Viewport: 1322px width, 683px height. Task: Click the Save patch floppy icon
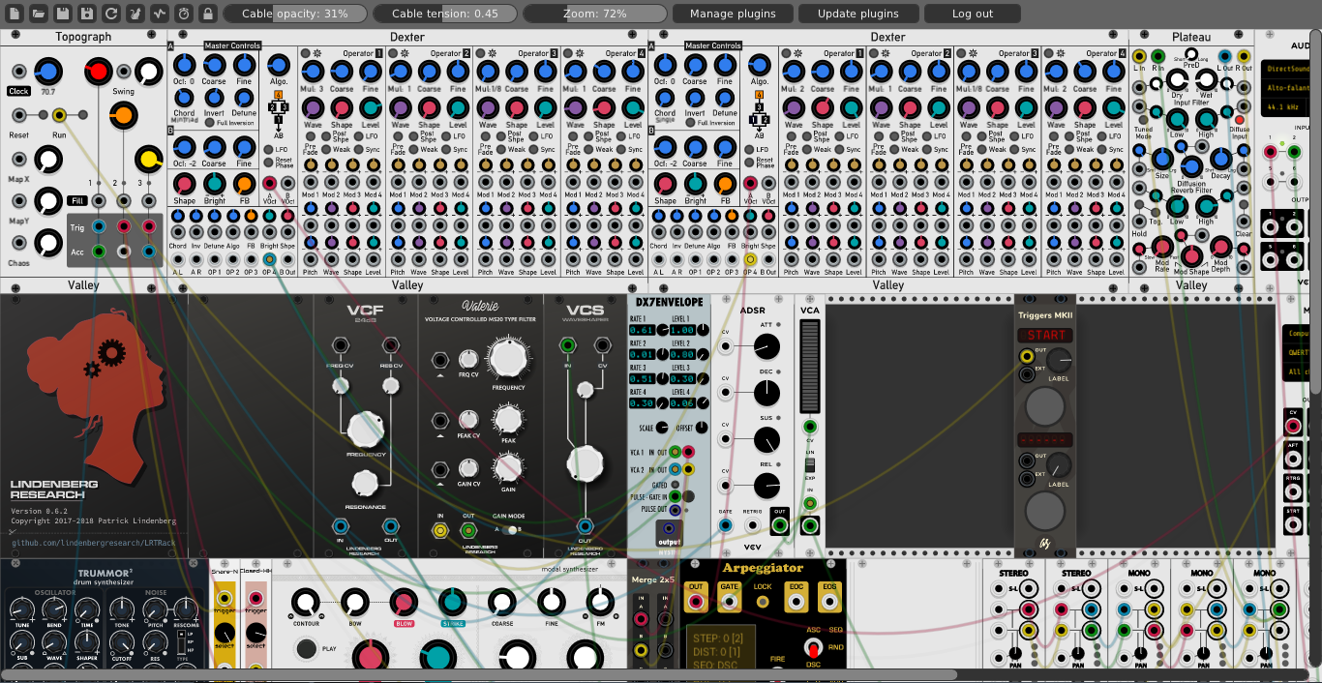point(62,14)
